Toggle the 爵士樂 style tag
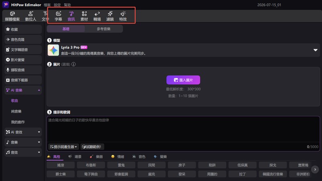The image size is (322, 181). [61, 174]
